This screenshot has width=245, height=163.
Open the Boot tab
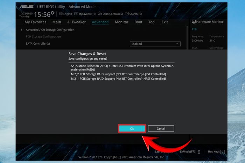pos(139,22)
